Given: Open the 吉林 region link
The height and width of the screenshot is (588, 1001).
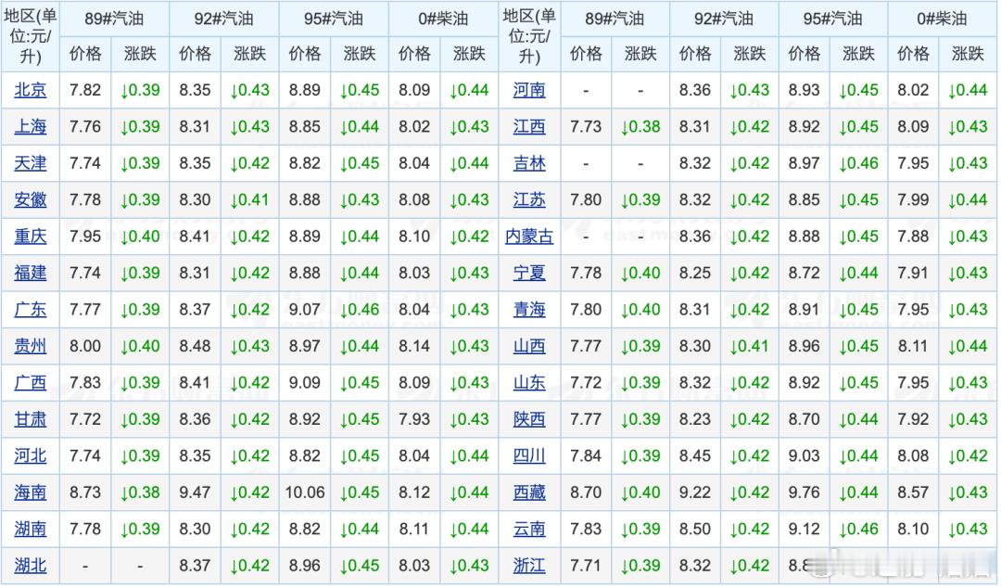Looking at the screenshot, I should 529,163.
